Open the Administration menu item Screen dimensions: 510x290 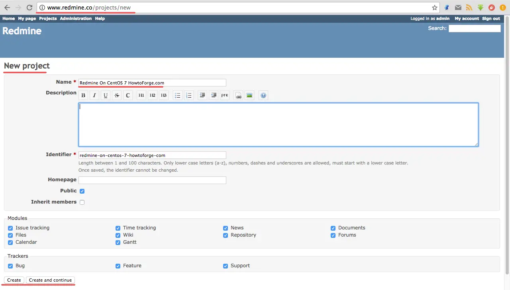(76, 18)
